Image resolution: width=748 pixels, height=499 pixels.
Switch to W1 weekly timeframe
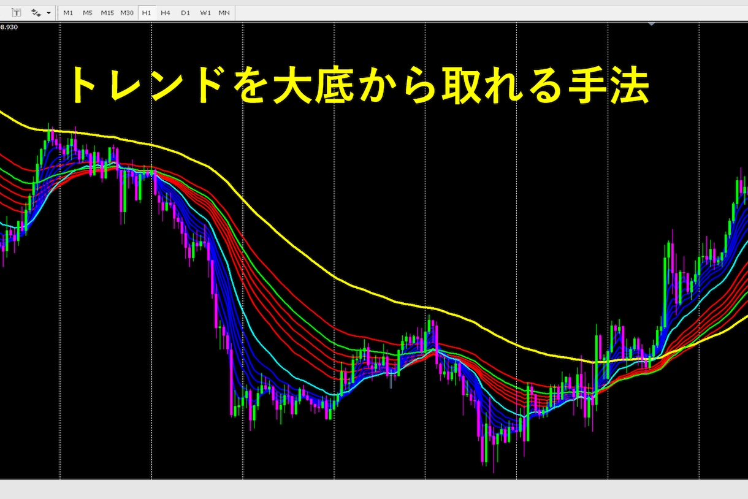coord(205,12)
